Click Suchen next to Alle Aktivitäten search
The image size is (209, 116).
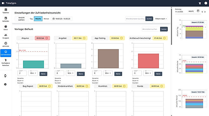point(149,19)
